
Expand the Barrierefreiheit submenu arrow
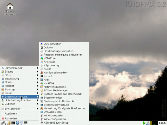tap(38, 68)
